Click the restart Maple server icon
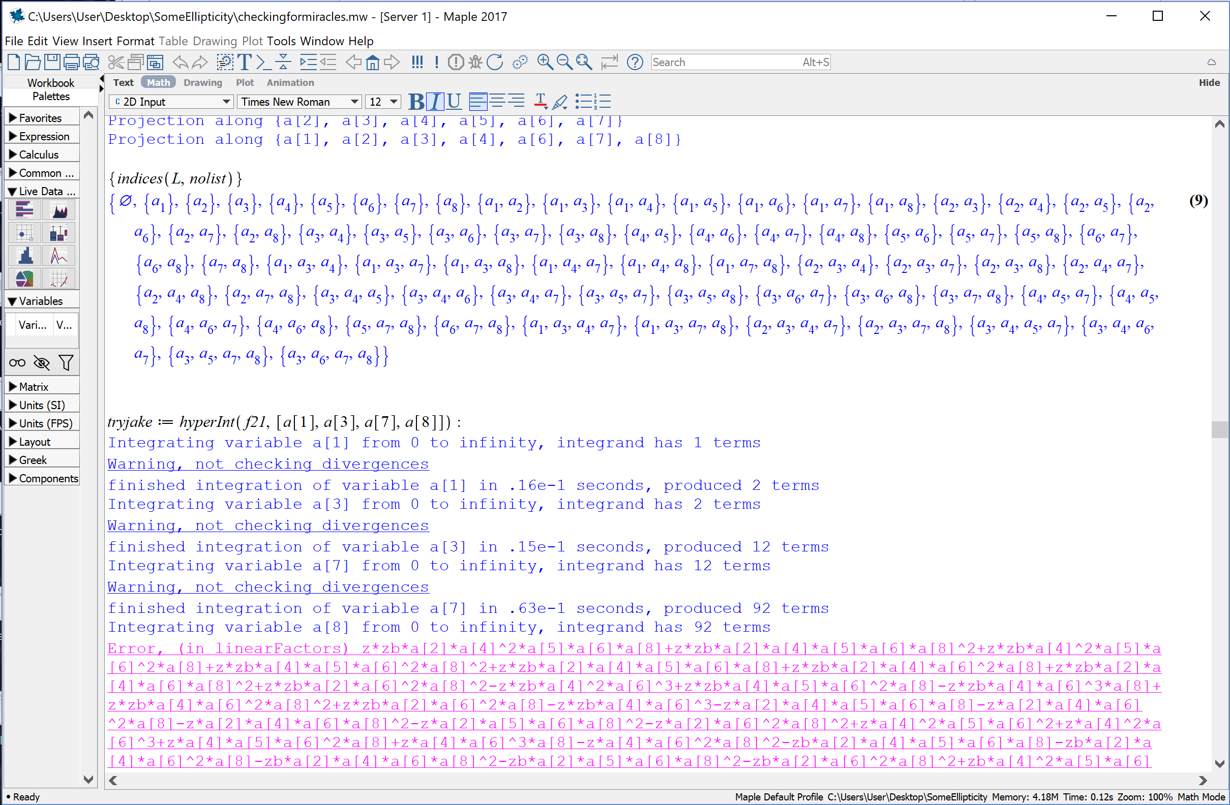Viewport: 1230px width, 805px height. 495,63
